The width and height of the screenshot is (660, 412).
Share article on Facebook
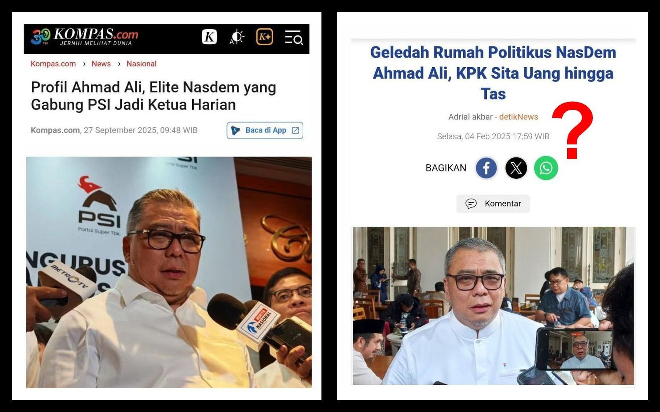pos(486,168)
